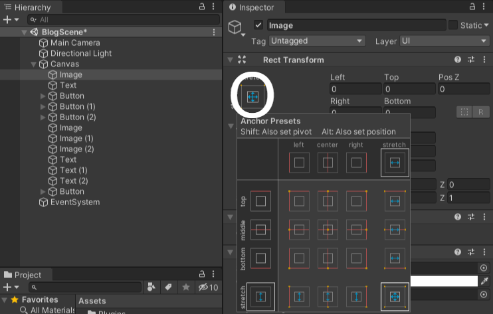Select top-left anchor preset
The image size is (493, 314).
tap(299, 201)
